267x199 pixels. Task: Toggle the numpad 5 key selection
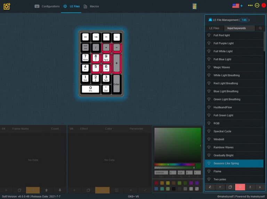96,68
